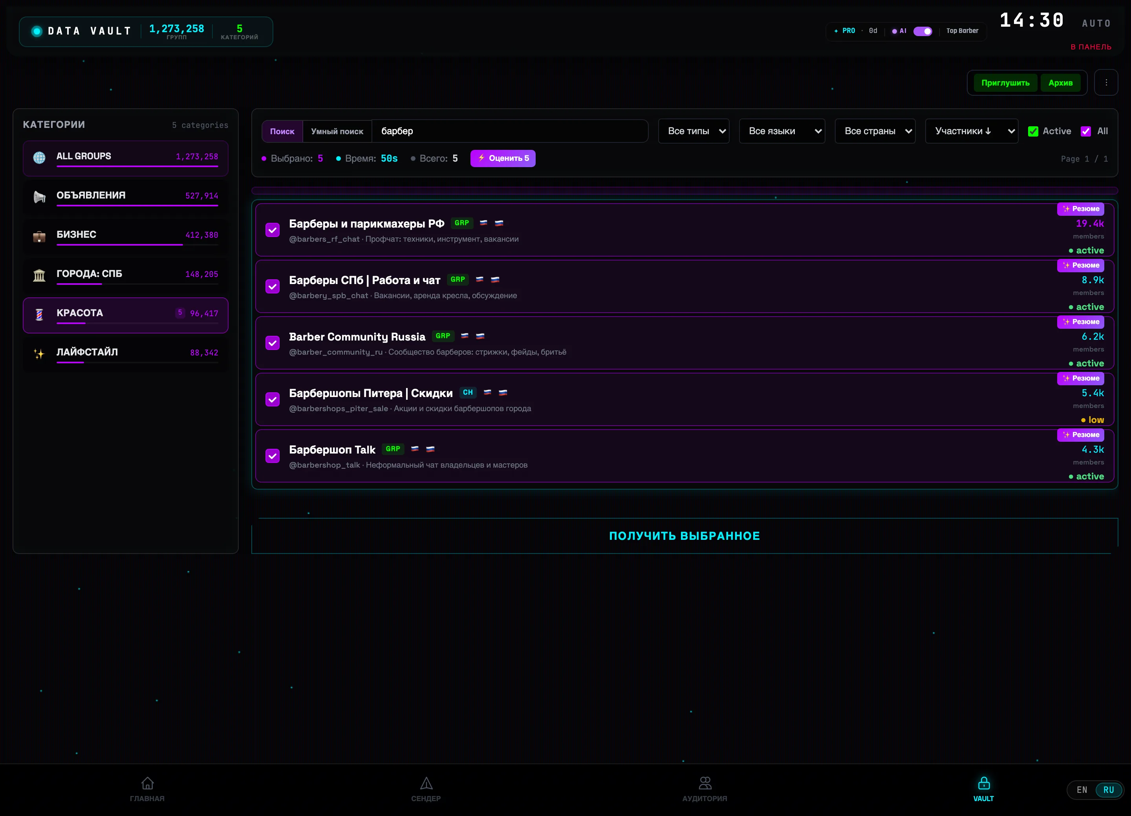The image size is (1131, 816).
Task: Deselect Барберы и парикмахеры РФ checkbox
Action: (273, 230)
